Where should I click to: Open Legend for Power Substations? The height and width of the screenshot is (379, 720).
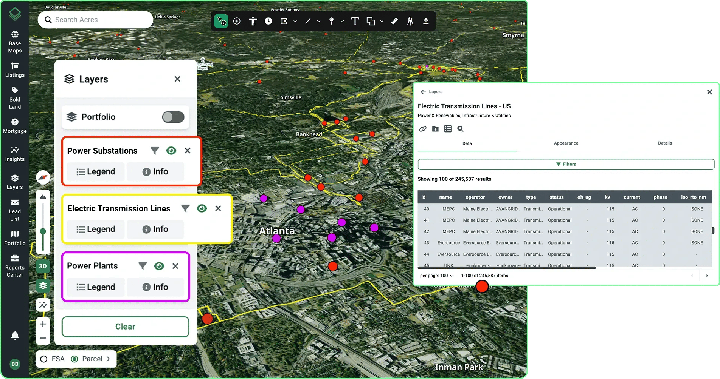[x=96, y=172]
